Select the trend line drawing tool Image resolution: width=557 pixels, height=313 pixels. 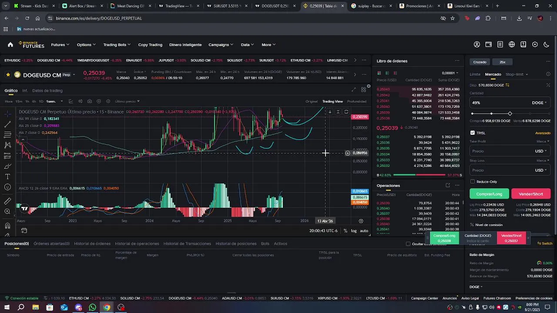click(8, 124)
